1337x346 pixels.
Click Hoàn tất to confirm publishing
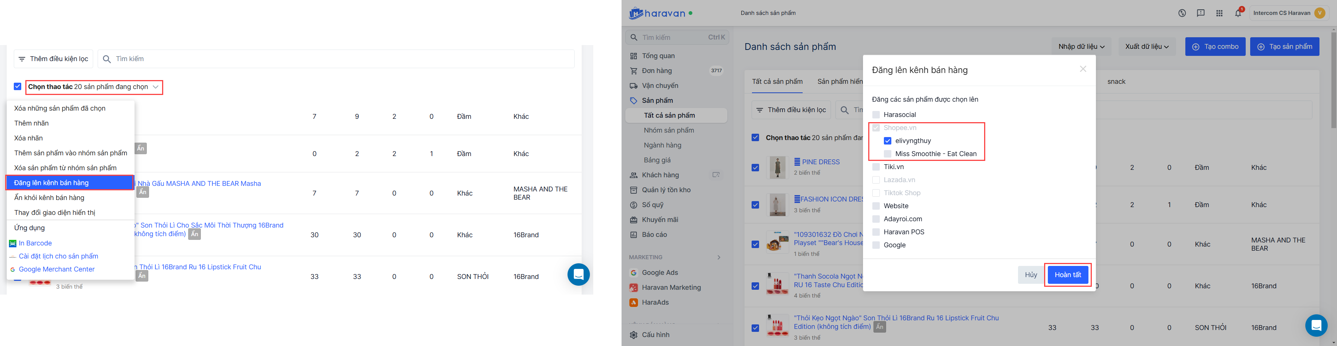(x=1068, y=275)
